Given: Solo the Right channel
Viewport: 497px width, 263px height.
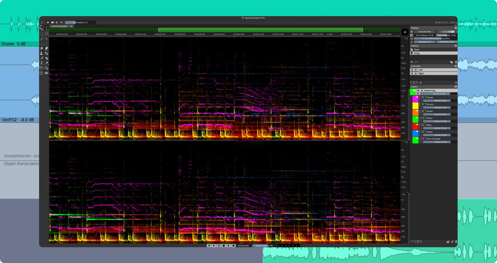Looking at the screenshot, I should (x=416, y=74).
